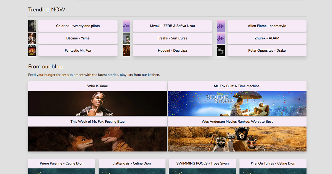Screen dimensions: 332x174
Task: Click the Feed your hunger description text
Action: click(x=94, y=75)
